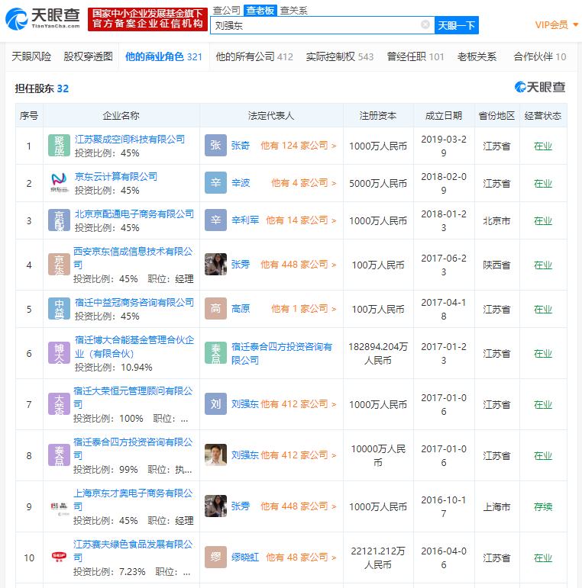The height and width of the screenshot is (588, 582).
Task: Select the 查老板 search tab
Action: (x=260, y=10)
